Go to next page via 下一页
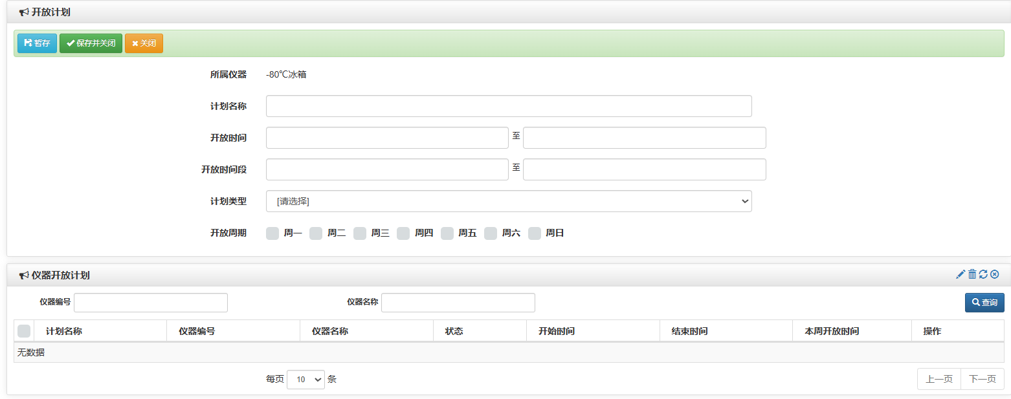This screenshot has height=399, width=1011. [x=982, y=379]
